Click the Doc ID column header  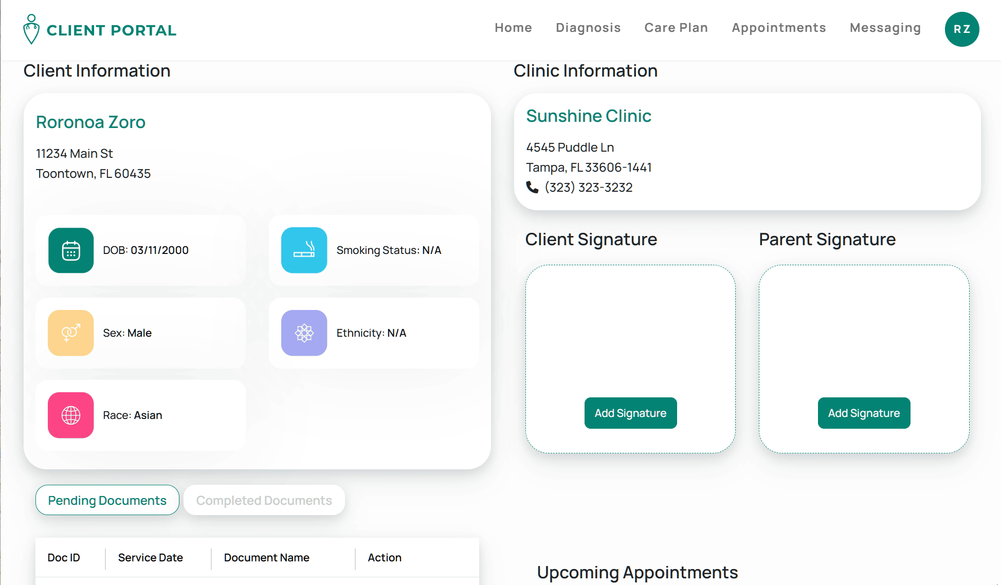pyautogui.click(x=64, y=558)
